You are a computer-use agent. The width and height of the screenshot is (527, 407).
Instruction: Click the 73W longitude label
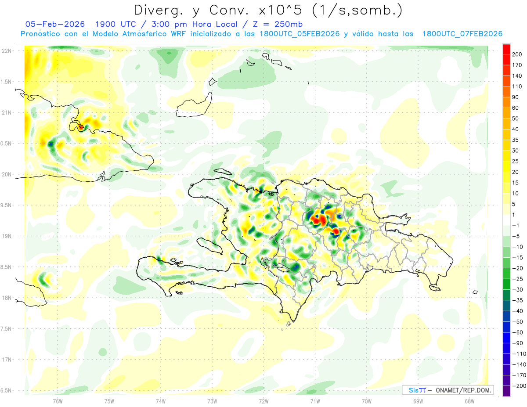[x=212, y=400]
